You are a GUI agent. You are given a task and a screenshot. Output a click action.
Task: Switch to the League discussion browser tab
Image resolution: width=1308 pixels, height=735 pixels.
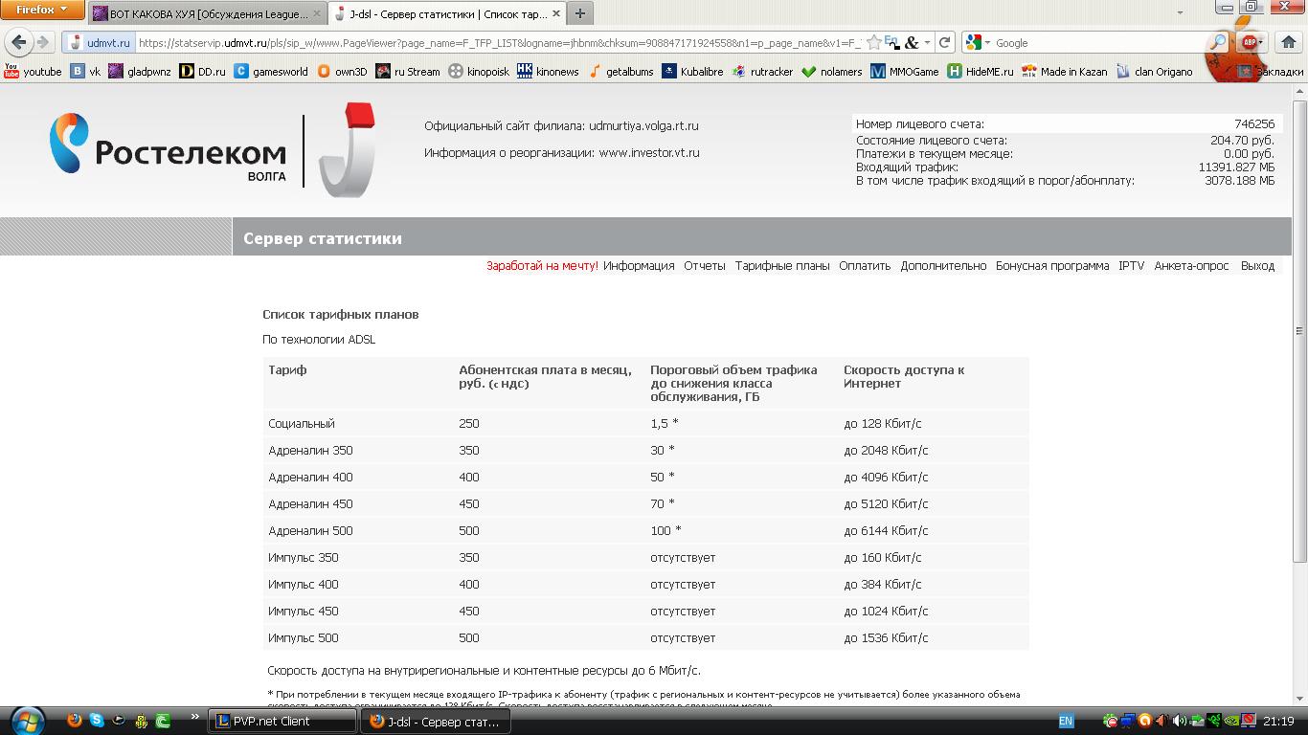tap(206, 14)
